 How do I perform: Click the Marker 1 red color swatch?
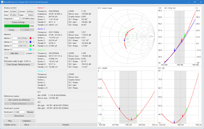pyautogui.click(x=31, y=38)
